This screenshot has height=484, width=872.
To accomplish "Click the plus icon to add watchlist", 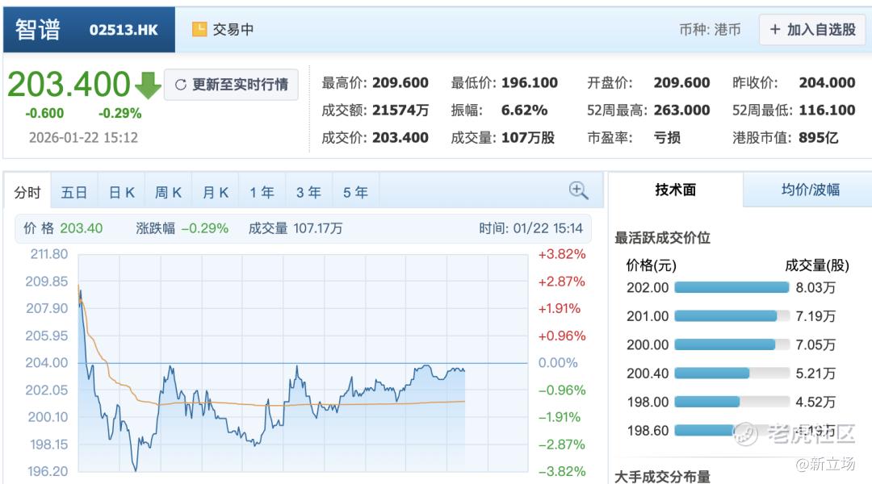I will 775,30.
